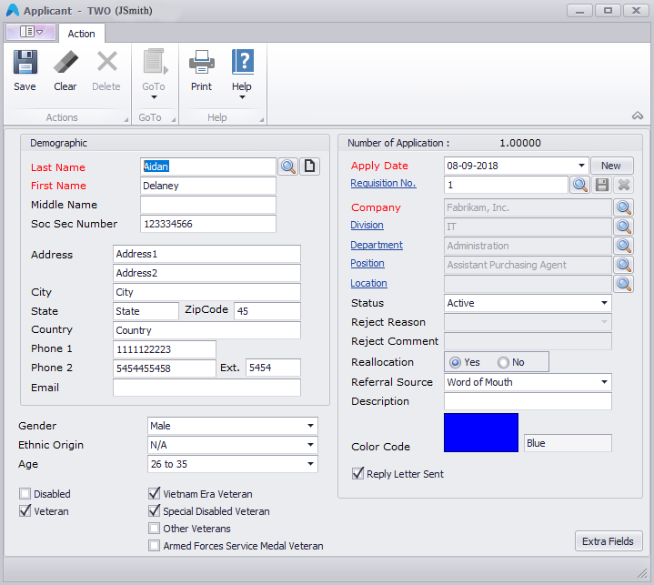Click the new document icon beside Last Name

(x=309, y=166)
